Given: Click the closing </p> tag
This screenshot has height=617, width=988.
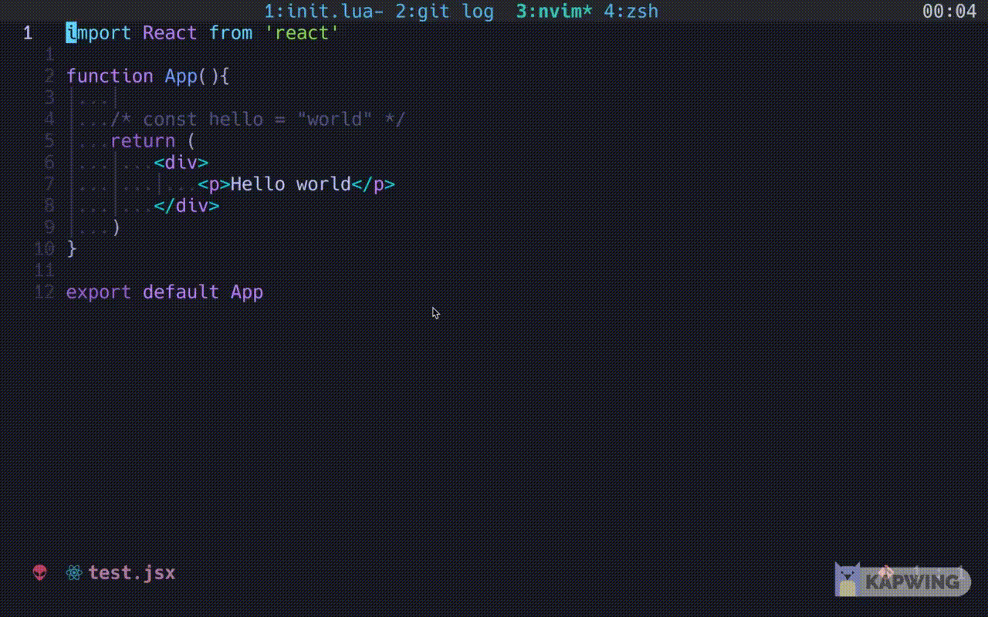Looking at the screenshot, I should click(374, 184).
